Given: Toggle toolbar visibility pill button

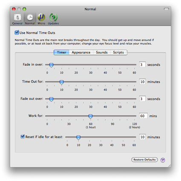Looking at the screenshot, I should pyautogui.click(x=167, y=9).
